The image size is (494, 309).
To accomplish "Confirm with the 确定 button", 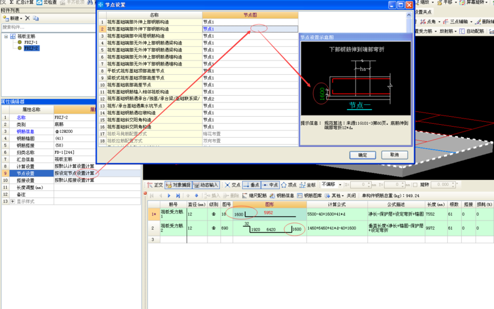I will 362,155.
